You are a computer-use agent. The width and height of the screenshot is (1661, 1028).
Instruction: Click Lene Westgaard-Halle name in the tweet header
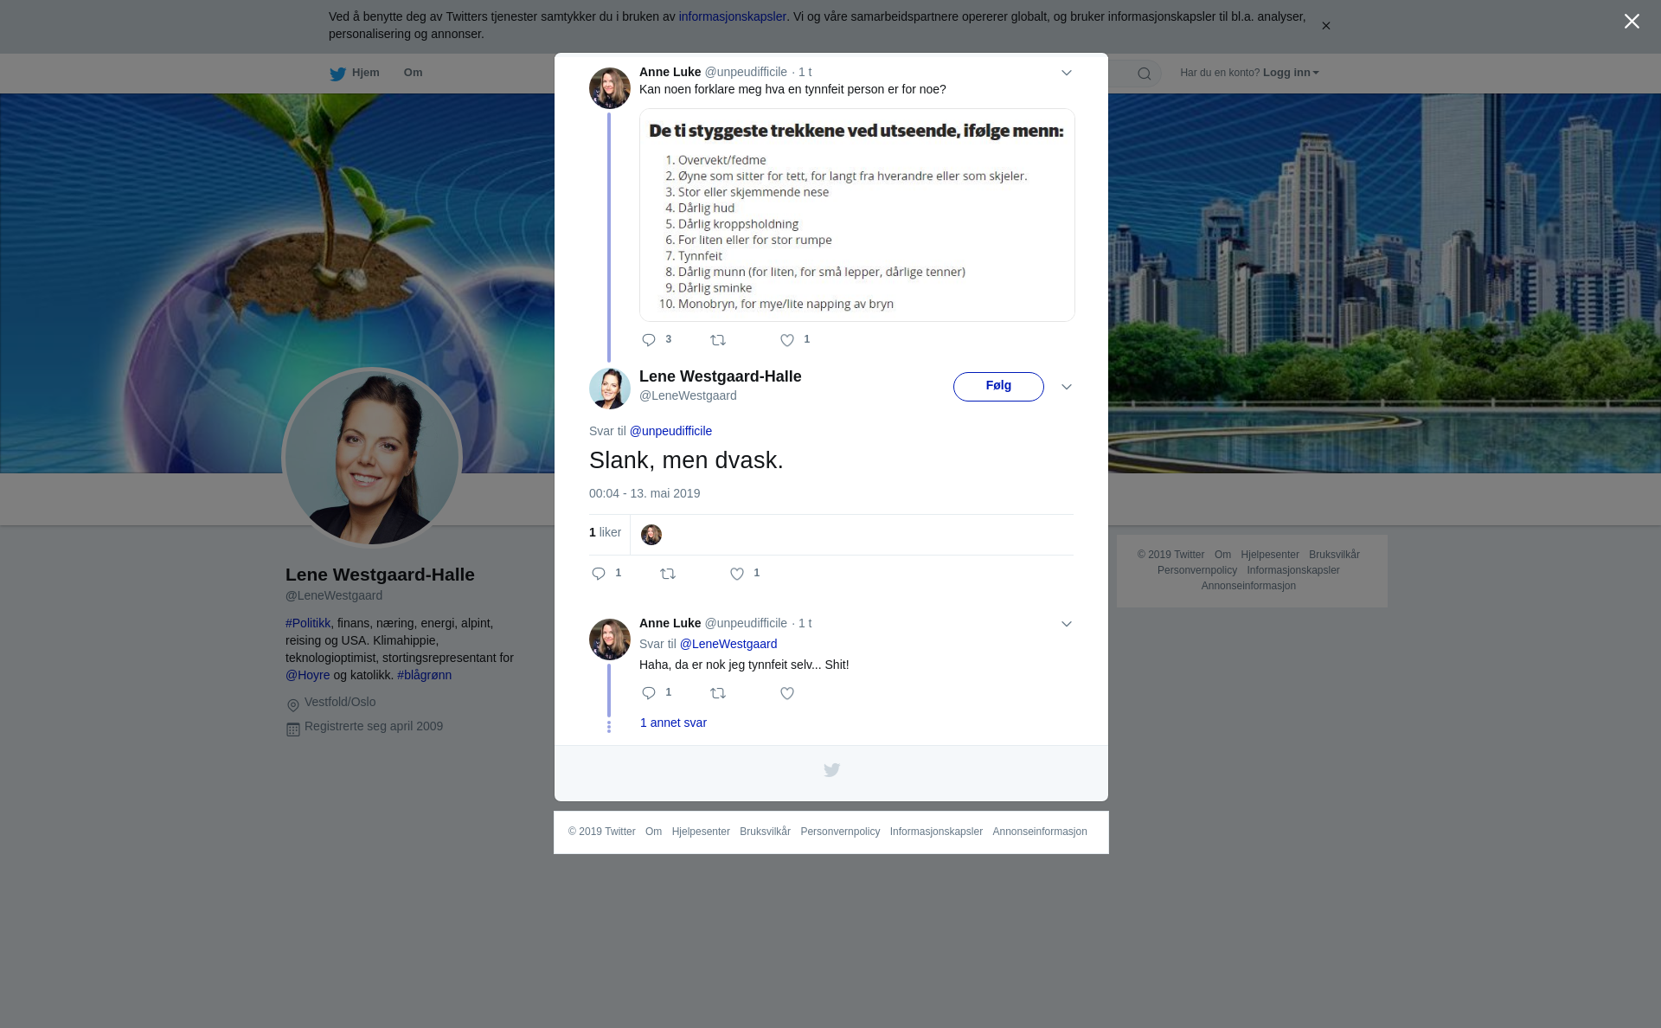pos(720,376)
